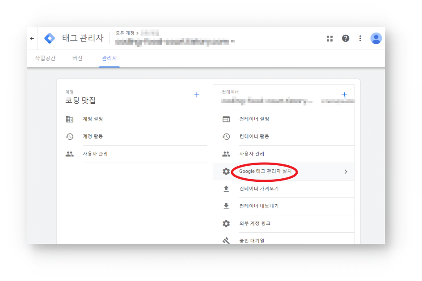Image resolution: width=422 pixels, height=281 pixels.
Task: Open 컨테이너 활동
Action: coord(284,136)
